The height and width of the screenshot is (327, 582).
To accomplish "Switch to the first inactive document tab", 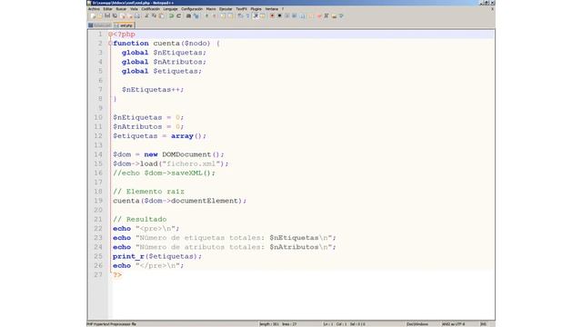I will tap(100, 25).
